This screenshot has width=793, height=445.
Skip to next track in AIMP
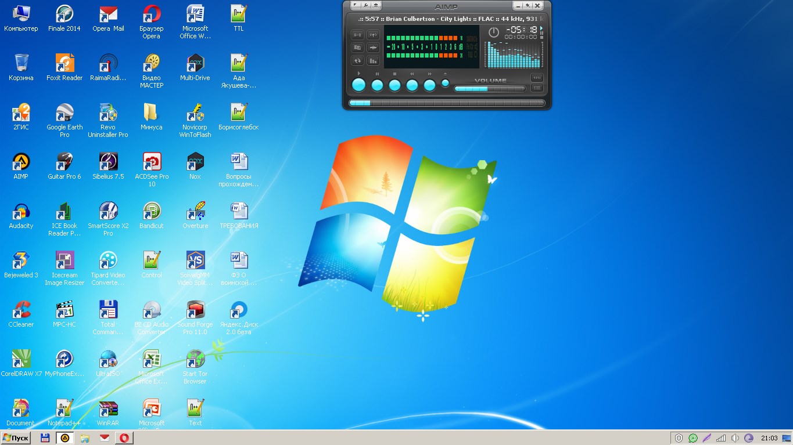pyautogui.click(x=429, y=85)
